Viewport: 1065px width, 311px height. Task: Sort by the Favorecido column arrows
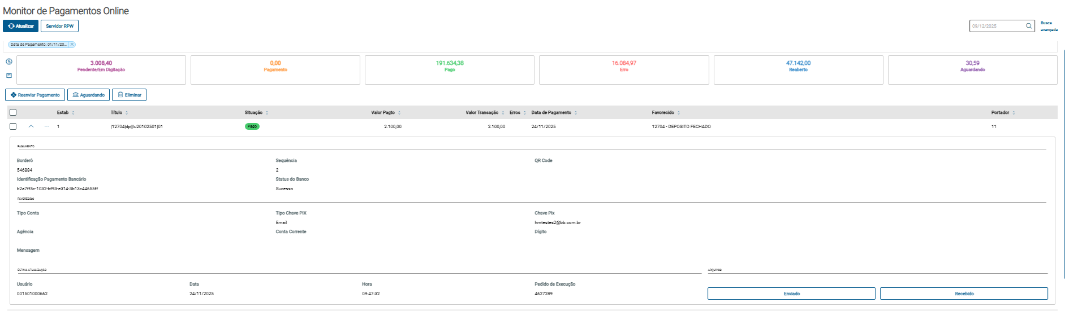coord(679,113)
